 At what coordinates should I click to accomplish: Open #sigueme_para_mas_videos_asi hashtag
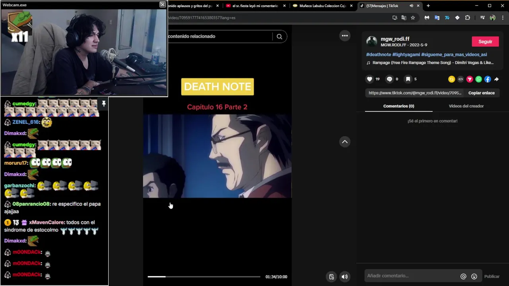[454, 54]
